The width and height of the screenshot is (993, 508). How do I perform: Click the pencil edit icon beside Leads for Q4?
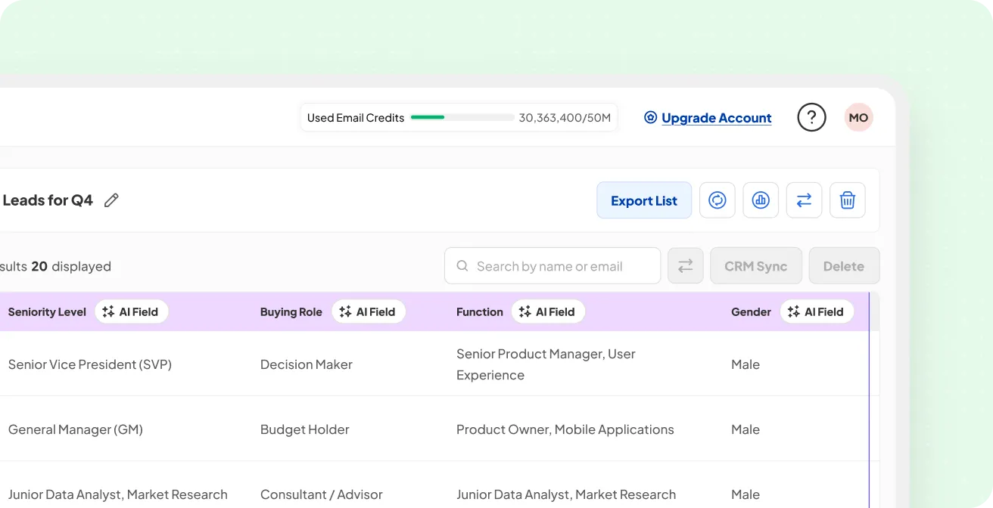(x=111, y=200)
